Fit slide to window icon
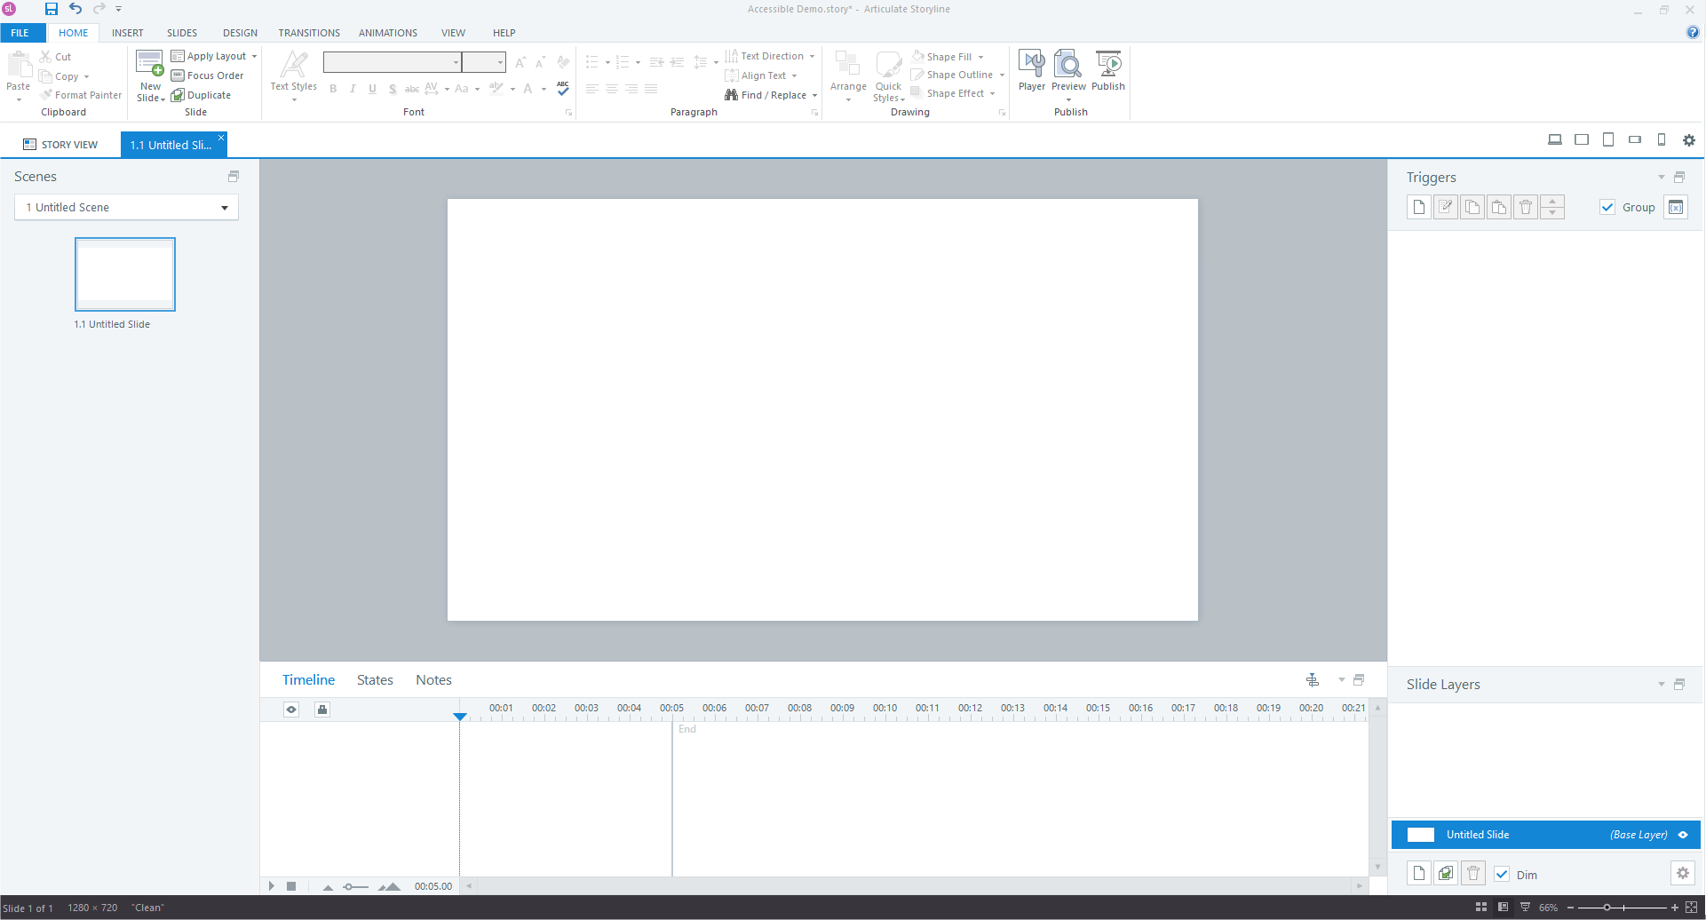1706x920 pixels. [1691, 908]
